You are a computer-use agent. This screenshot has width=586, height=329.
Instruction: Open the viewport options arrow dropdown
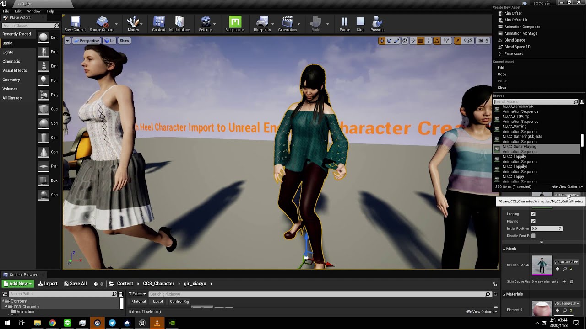[x=67, y=41]
